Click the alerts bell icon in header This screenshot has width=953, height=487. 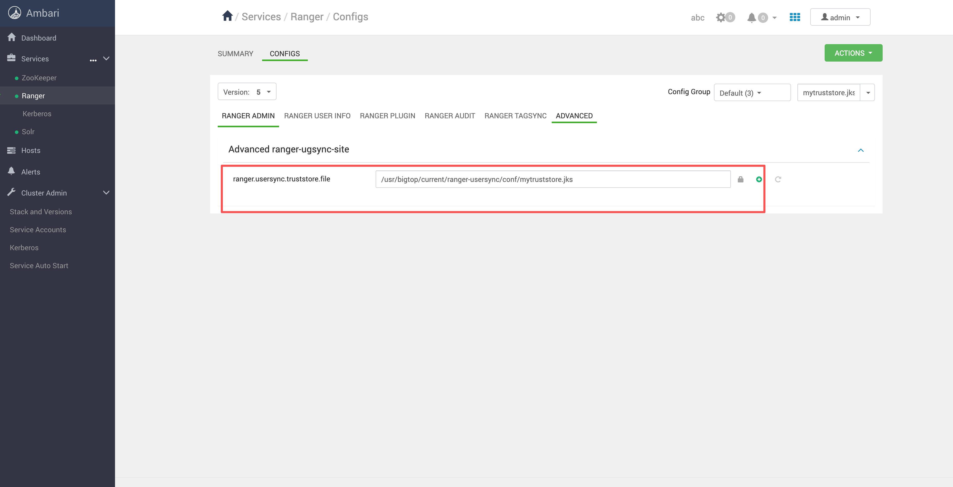click(751, 17)
